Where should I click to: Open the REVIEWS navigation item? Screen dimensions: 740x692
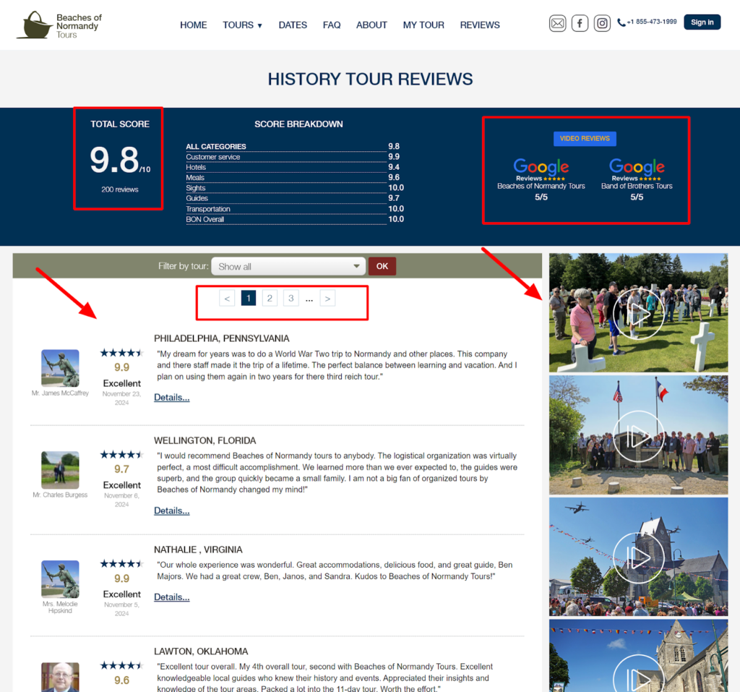(x=480, y=25)
